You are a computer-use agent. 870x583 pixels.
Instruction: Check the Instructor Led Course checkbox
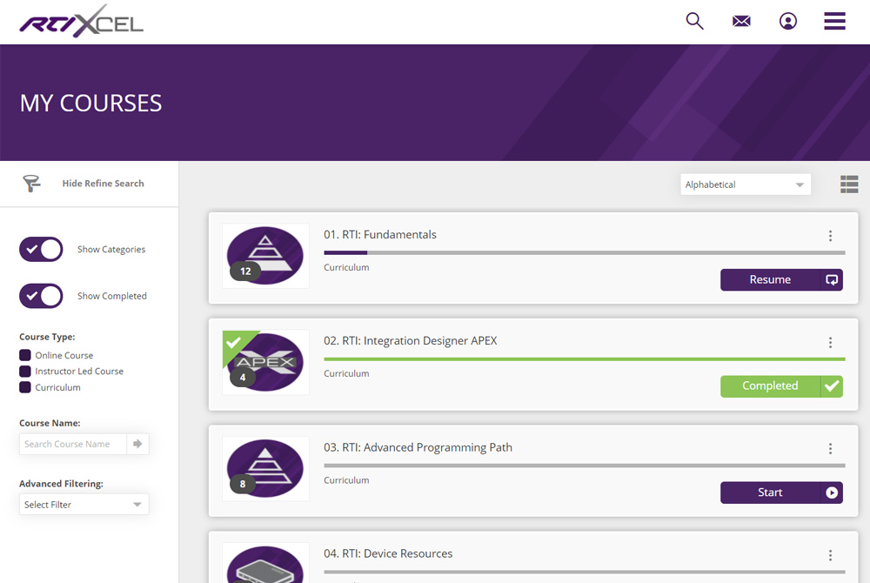pos(25,371)
